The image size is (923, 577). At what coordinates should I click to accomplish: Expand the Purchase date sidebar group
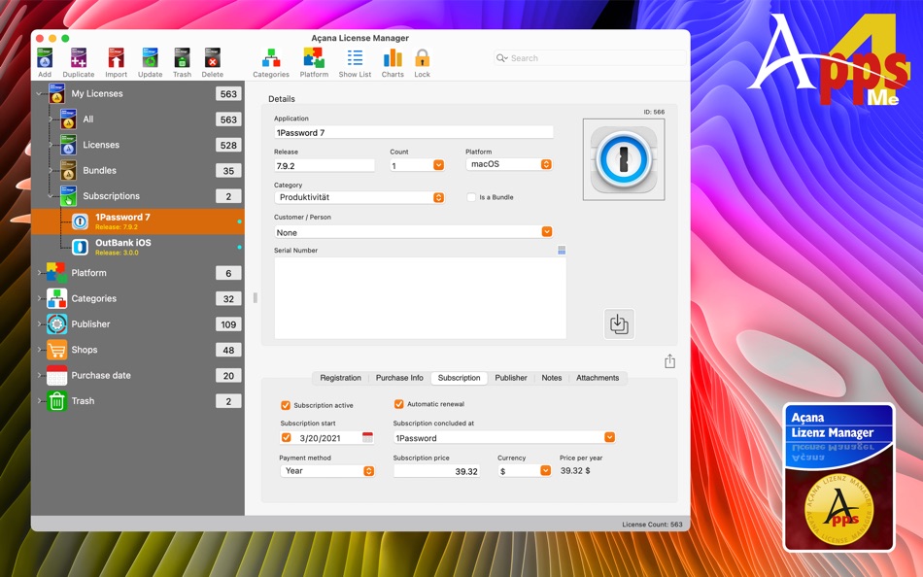coord(40,375)
